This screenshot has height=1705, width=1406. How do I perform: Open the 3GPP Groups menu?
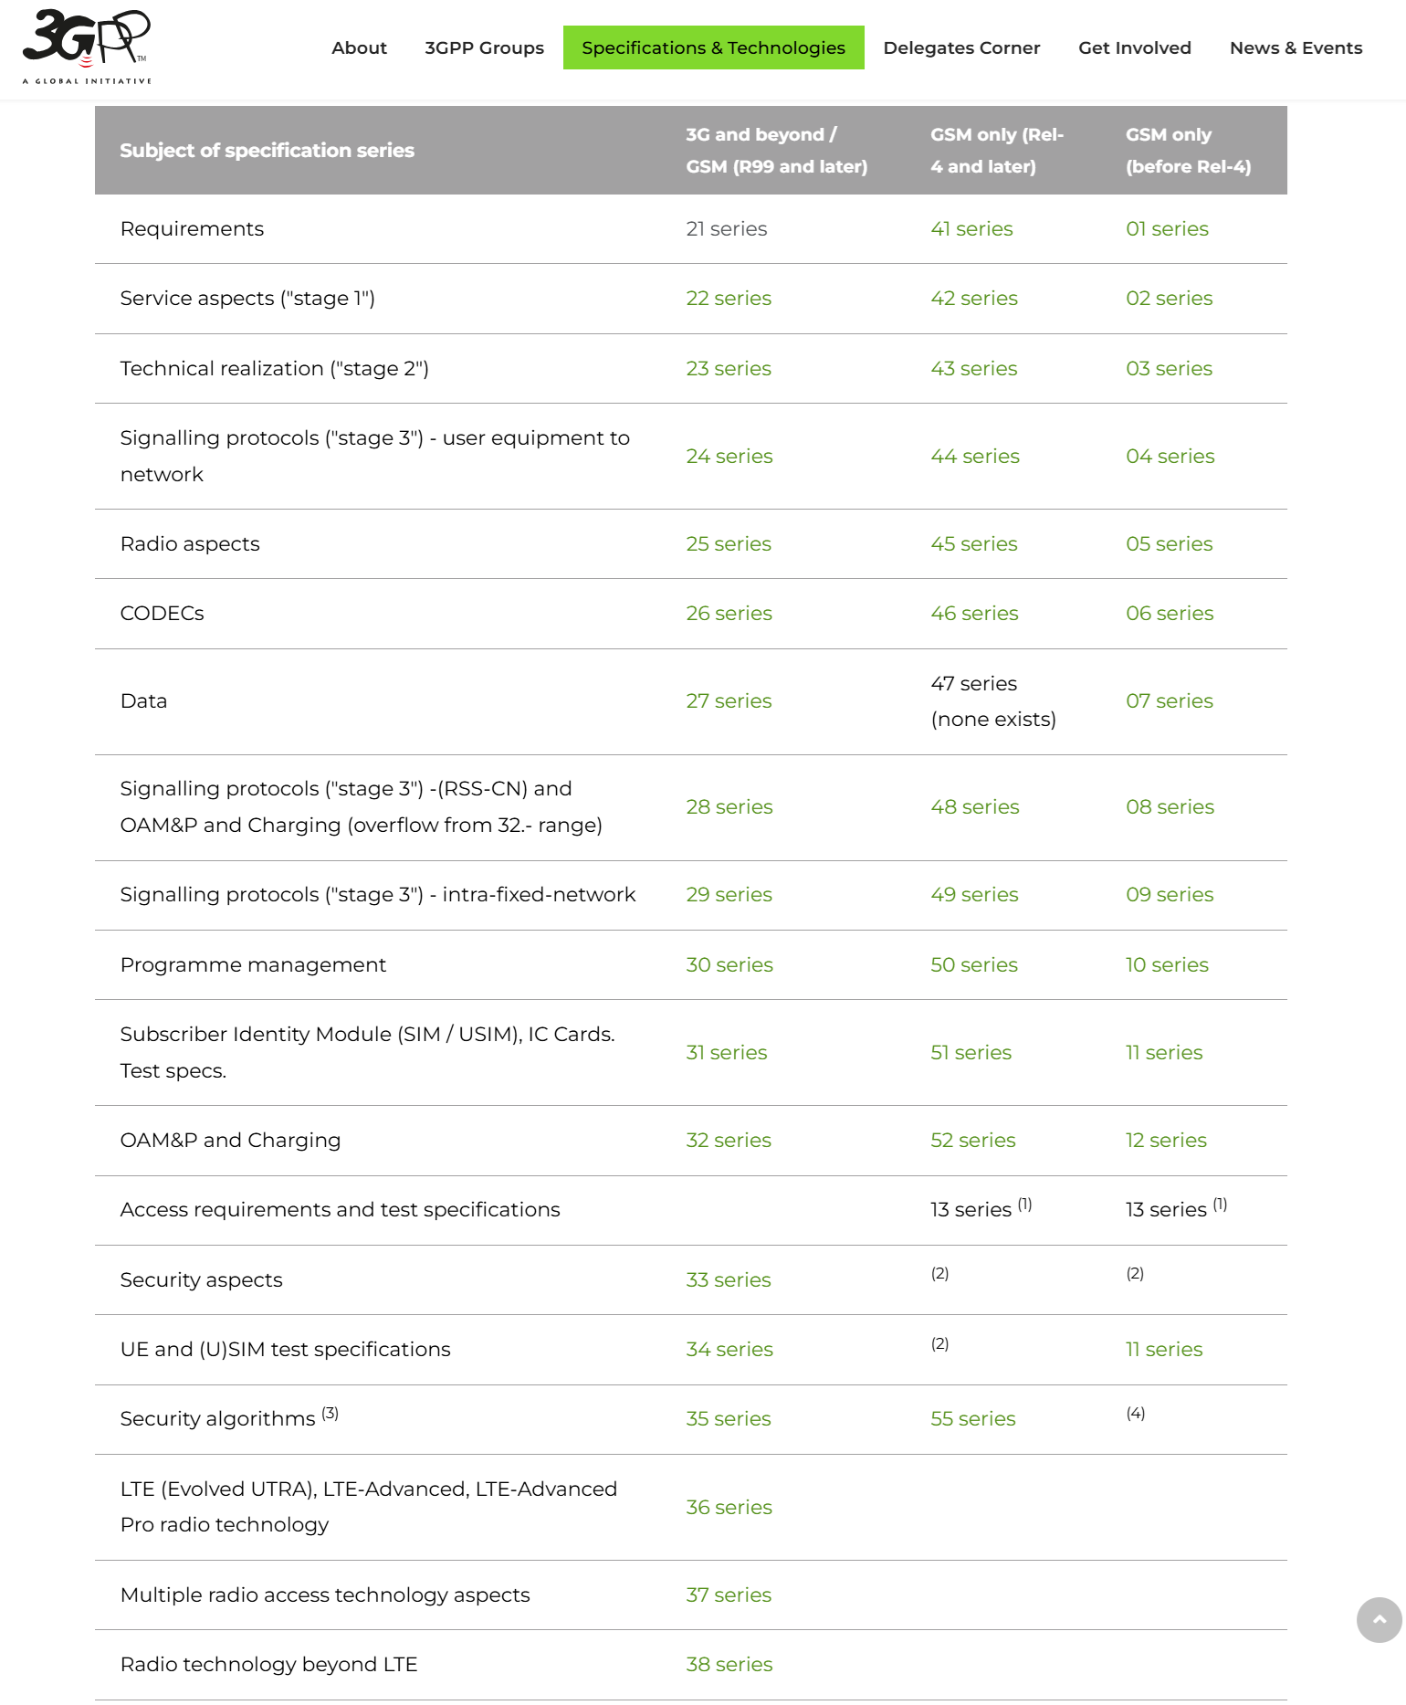point(484,47)
